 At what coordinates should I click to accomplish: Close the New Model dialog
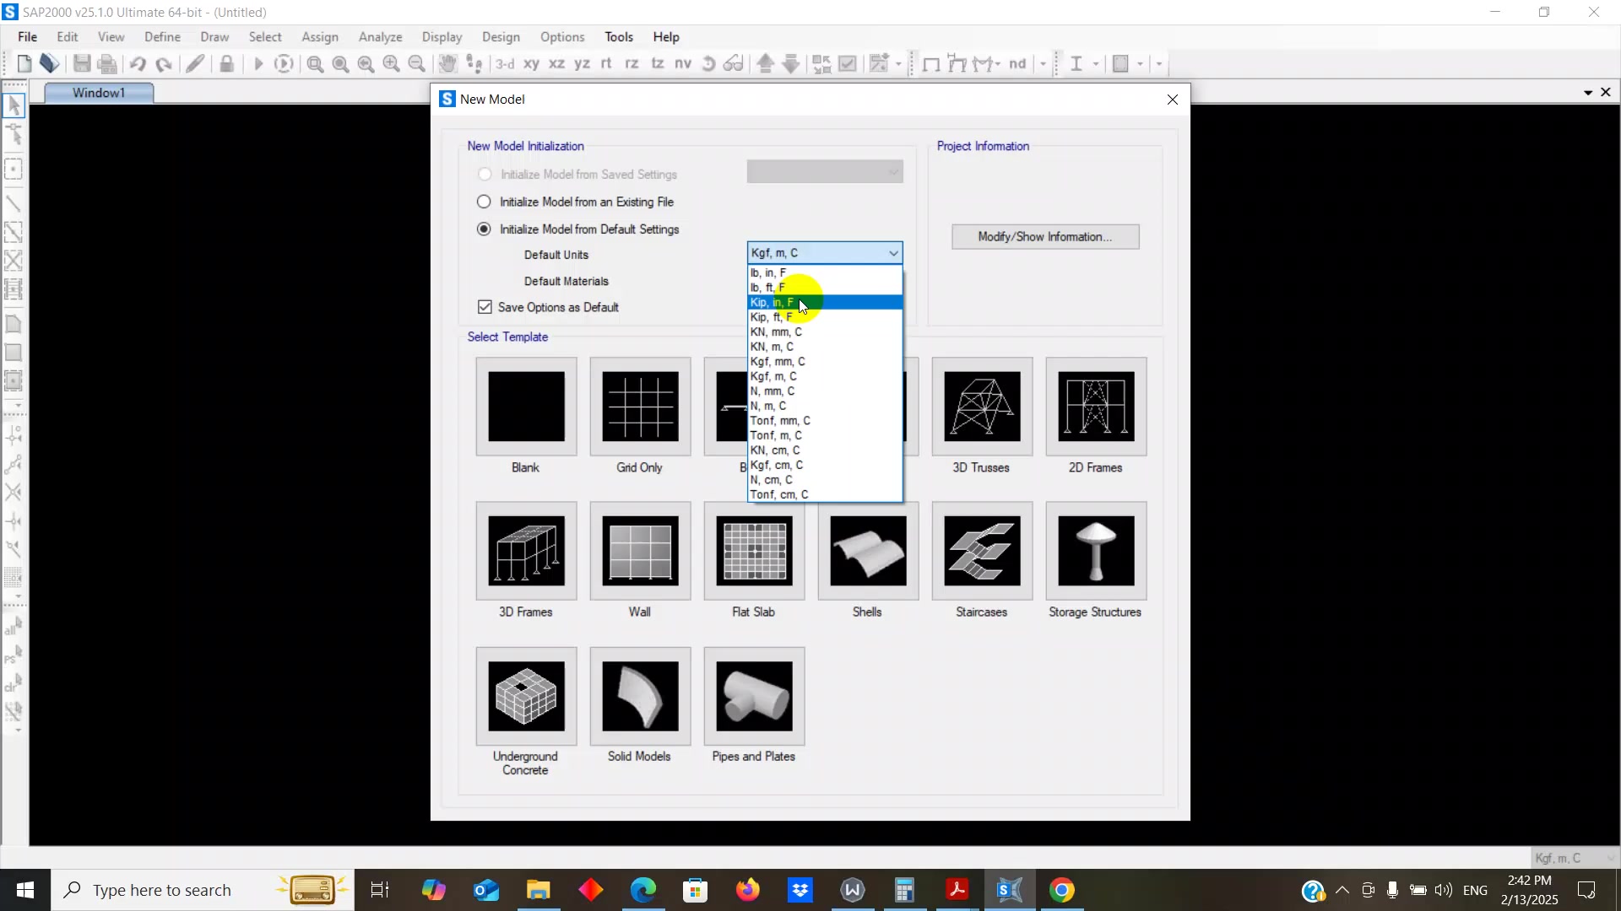tap(1173, 100)
